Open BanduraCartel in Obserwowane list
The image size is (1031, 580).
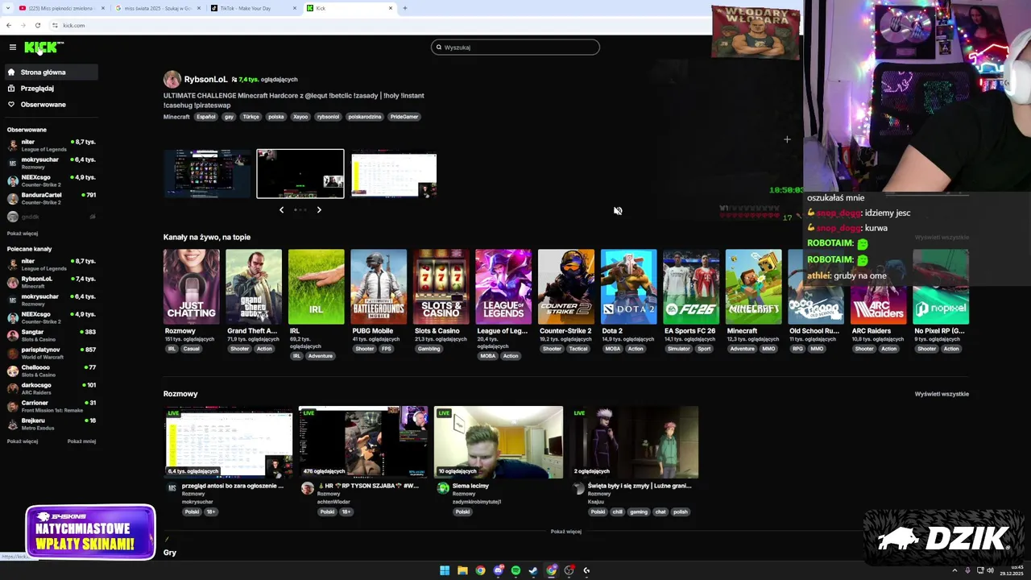point(51,198)
